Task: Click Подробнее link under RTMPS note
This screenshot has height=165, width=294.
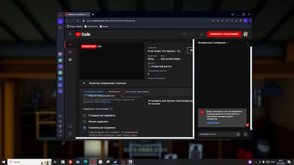Action: (106, 102)
